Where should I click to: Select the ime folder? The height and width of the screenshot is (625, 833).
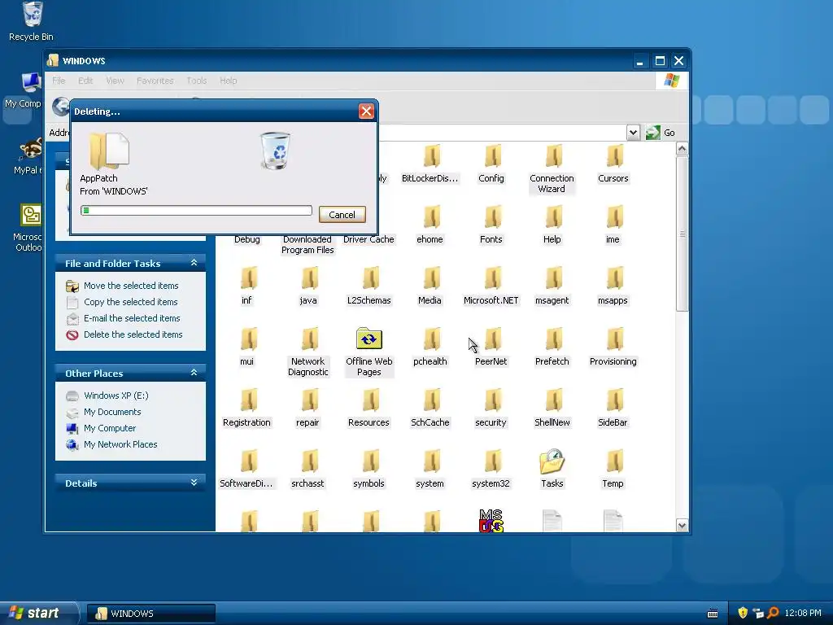613,225
